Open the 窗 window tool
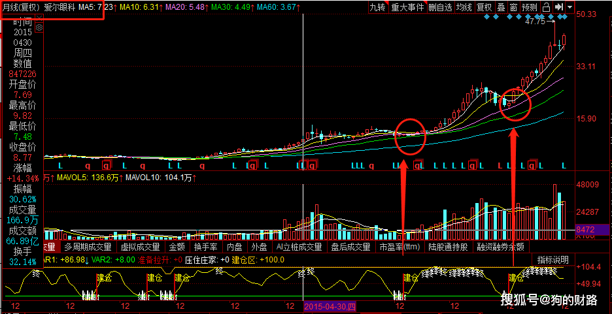 click(x=514, y=7)
